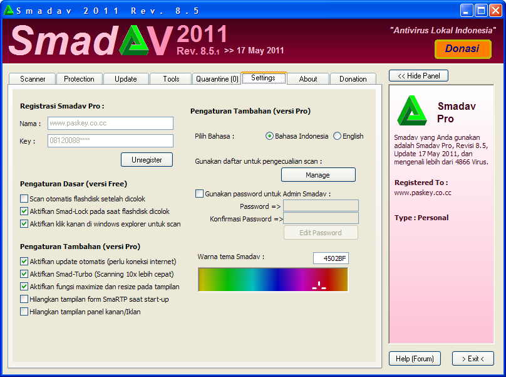Image resolution: width=506 pixels, height=377 pixels.
Task: Click the Konfirmasi Password field
Action: click(x=321, y=218)
